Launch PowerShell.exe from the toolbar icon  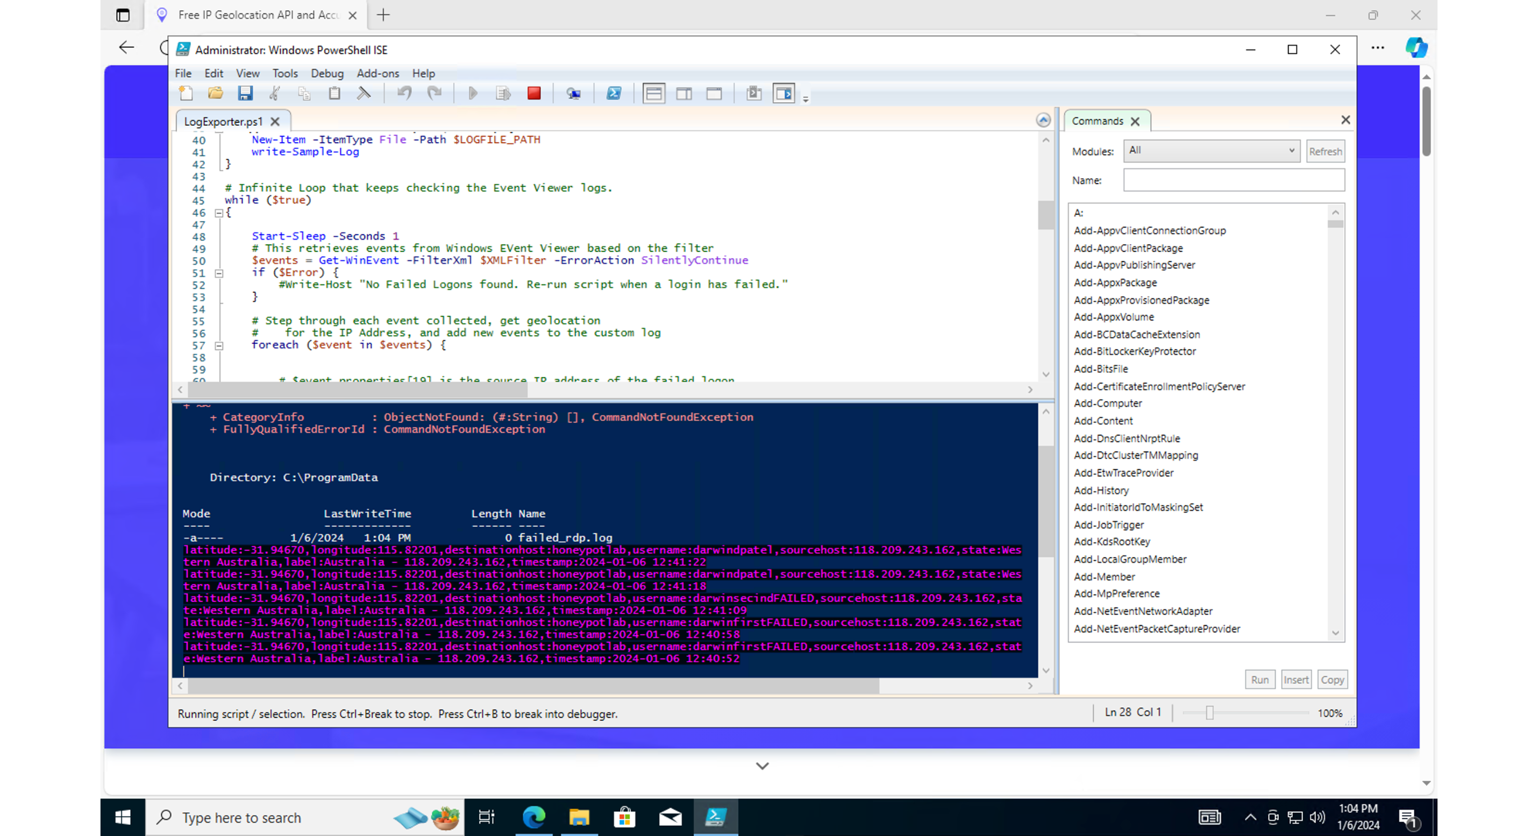click(x=613, y=93)
